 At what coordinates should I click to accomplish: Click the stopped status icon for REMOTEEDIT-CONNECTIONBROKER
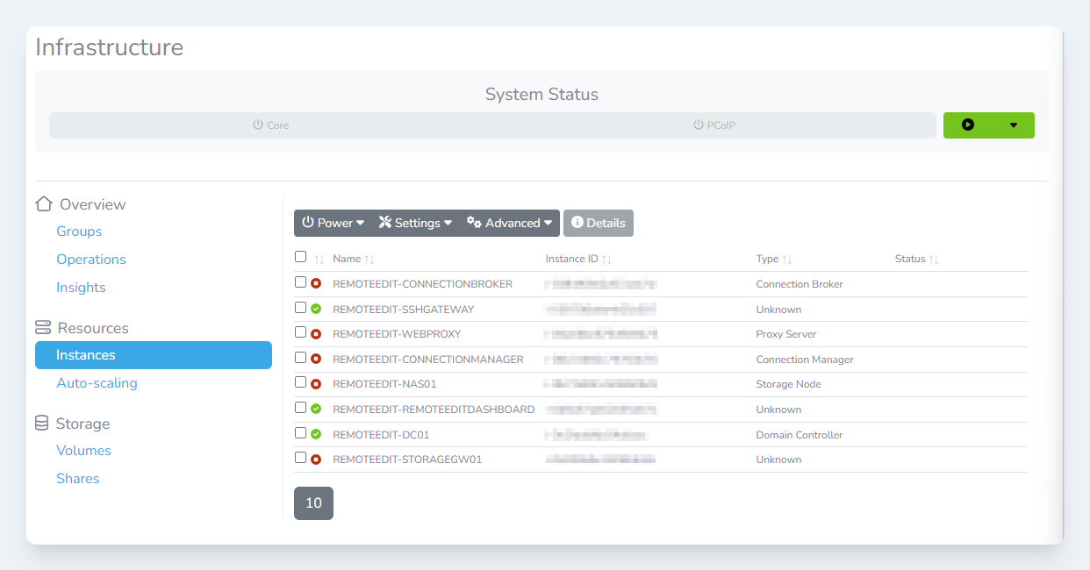coord(316,284)
